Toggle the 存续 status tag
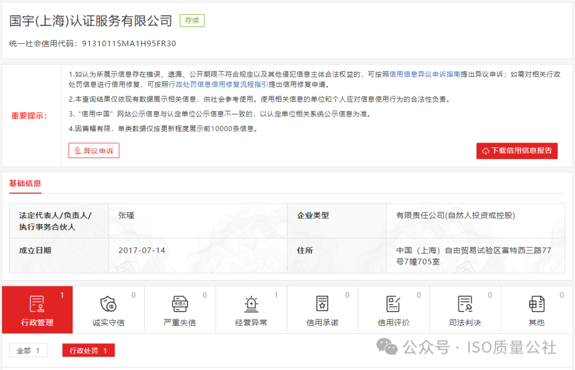The image size is (575, 370). click(x=192, y=20)
